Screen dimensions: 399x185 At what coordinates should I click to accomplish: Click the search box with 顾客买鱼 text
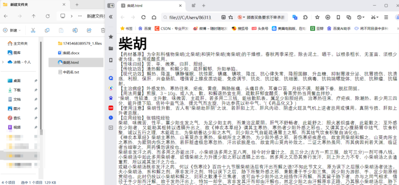tap(265, 17)
